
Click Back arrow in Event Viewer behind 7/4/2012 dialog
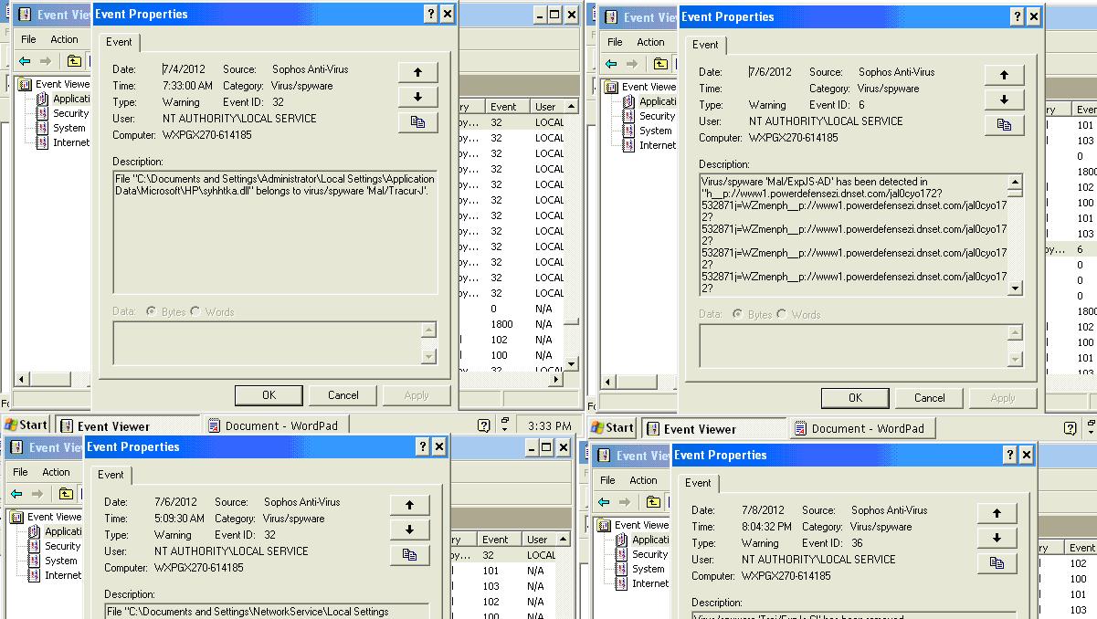[x=25, y=61]
